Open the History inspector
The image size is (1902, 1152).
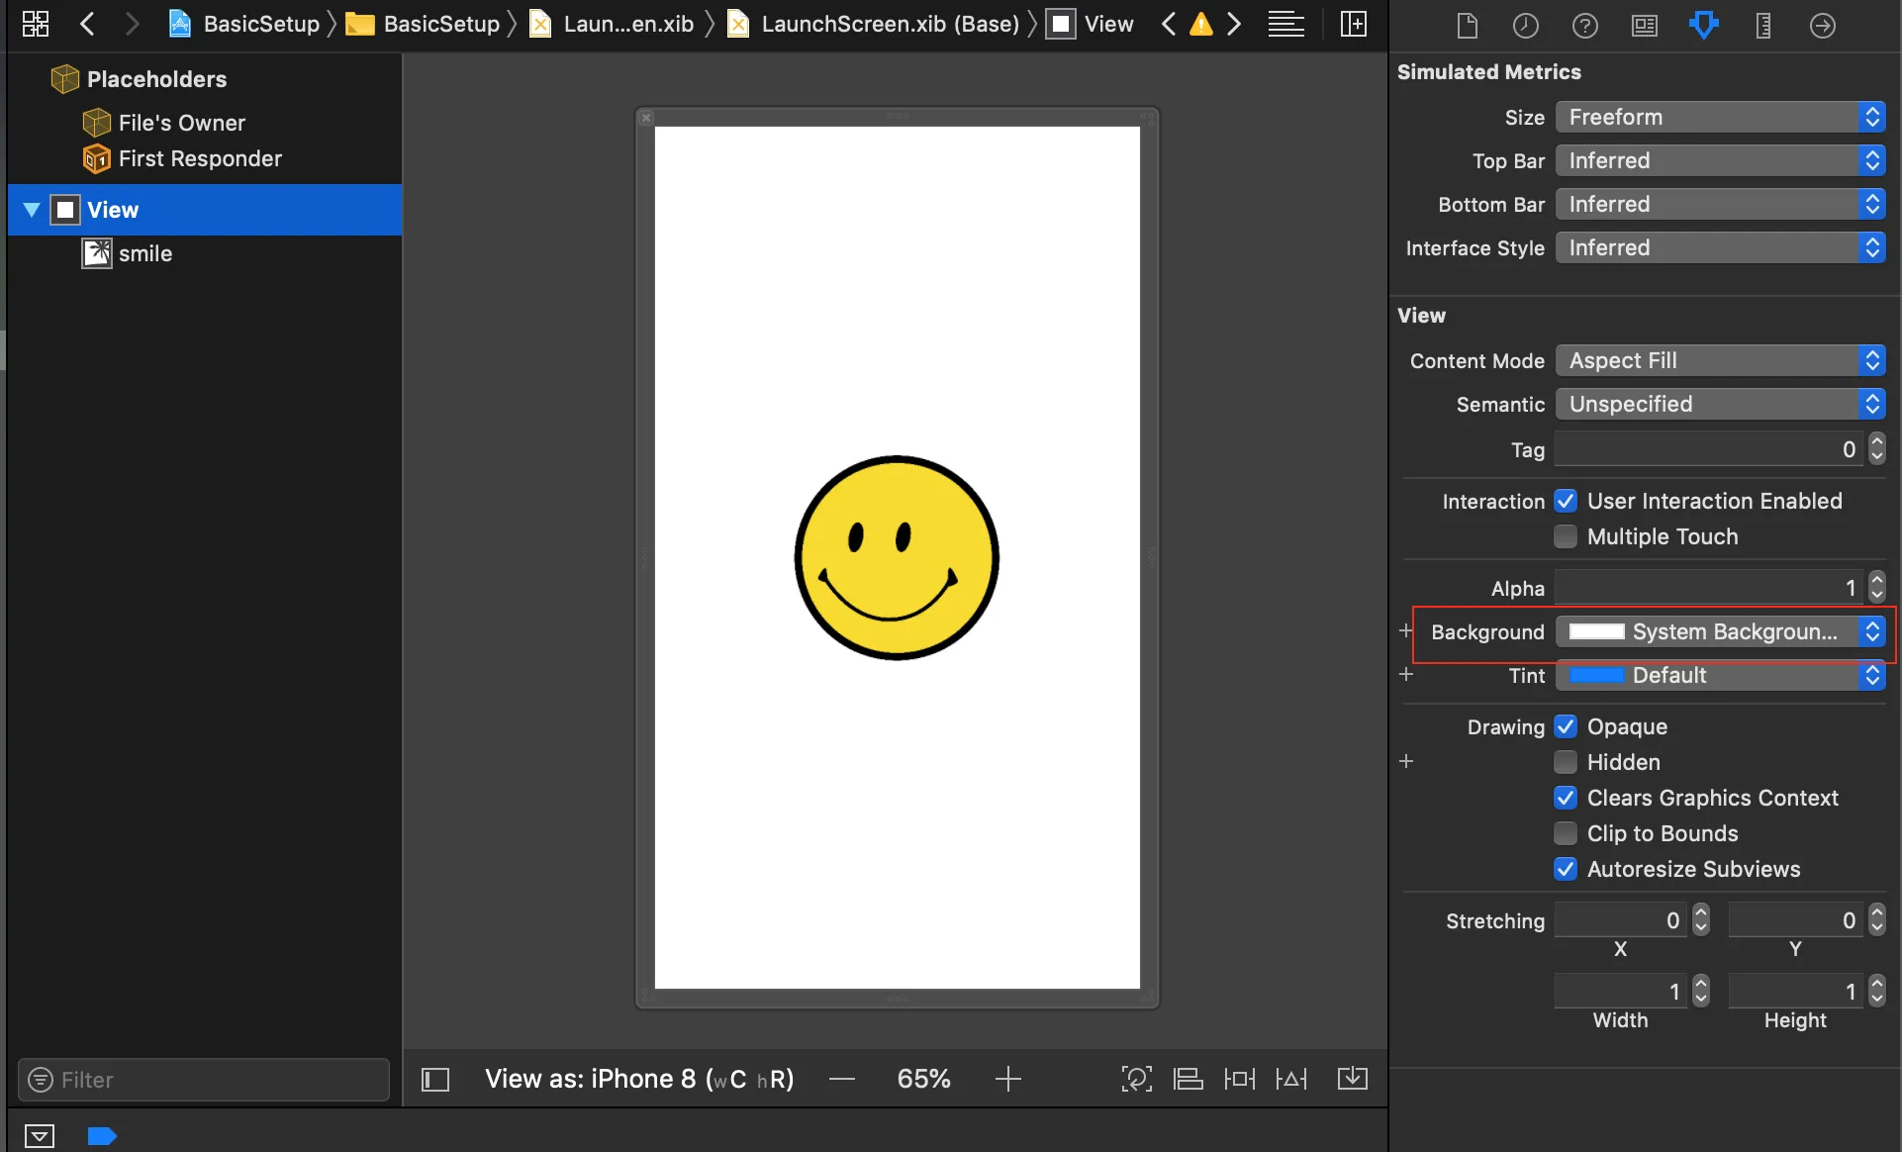tap(1526, 26)
